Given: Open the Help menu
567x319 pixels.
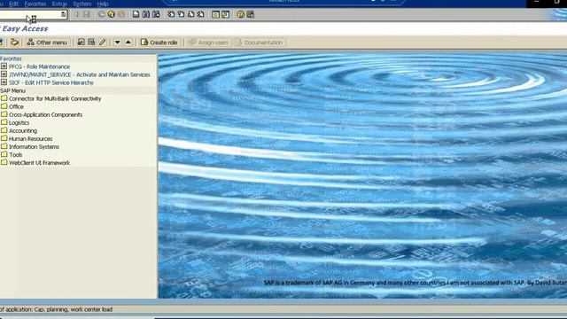Looking at the screenshot, I should coord(103,4).
